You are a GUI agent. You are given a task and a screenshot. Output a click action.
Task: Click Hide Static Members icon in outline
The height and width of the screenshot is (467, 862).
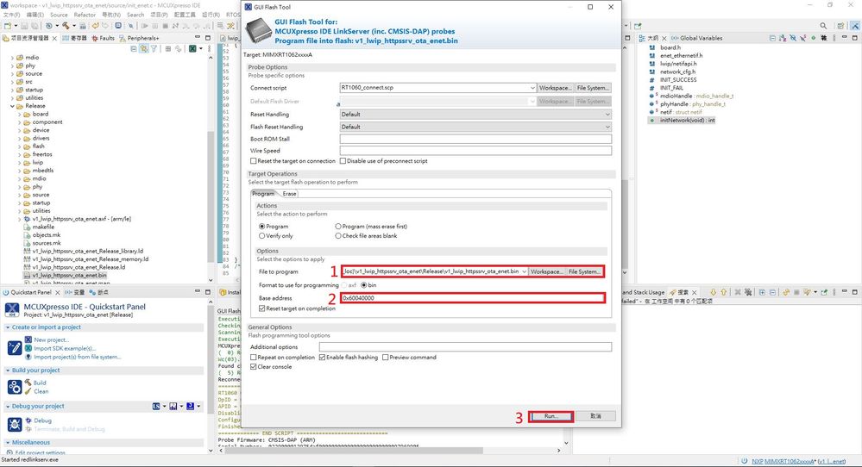click(x=802, y=39)
